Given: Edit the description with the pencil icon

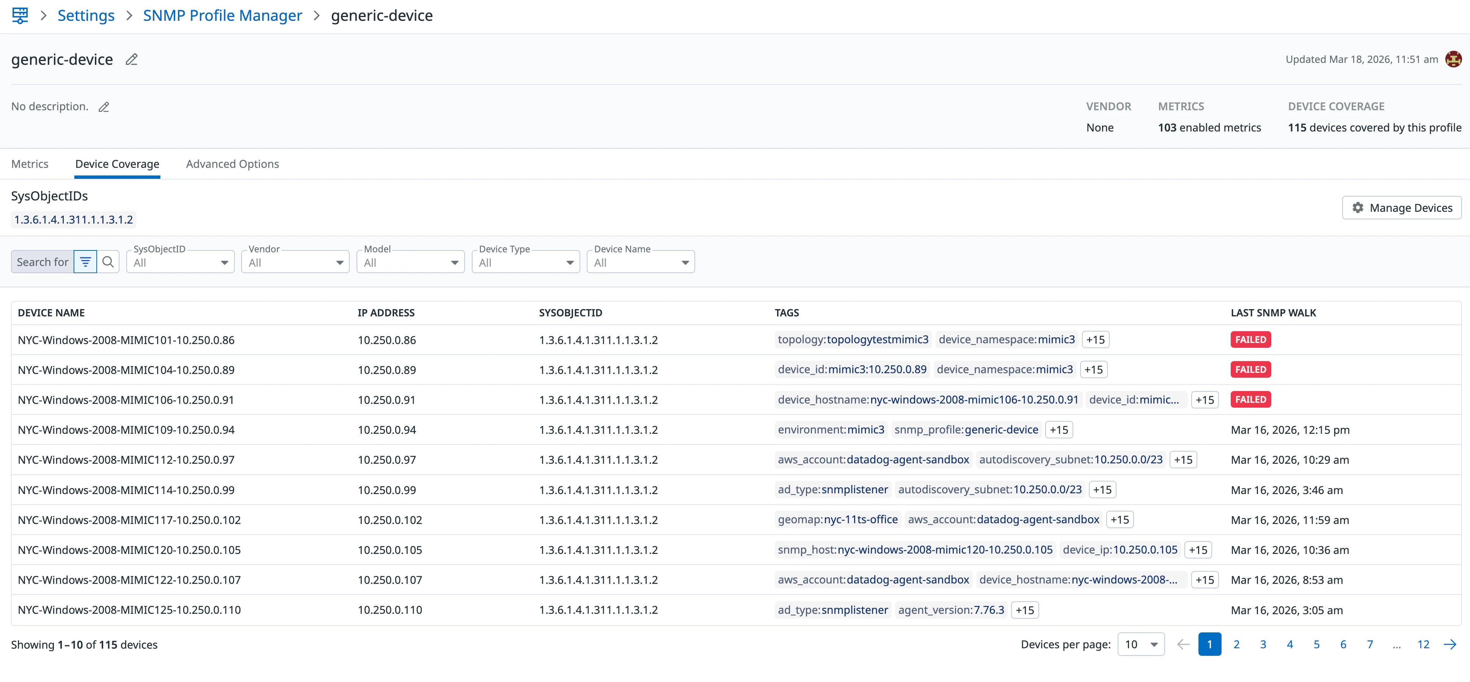Looking at the screenshot, I should [x=104, y=106].
